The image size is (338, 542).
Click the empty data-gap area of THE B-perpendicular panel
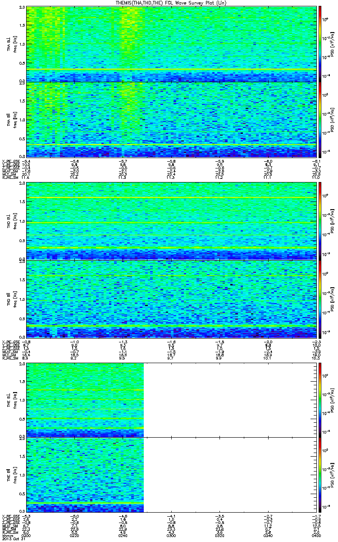pos(229,400)
